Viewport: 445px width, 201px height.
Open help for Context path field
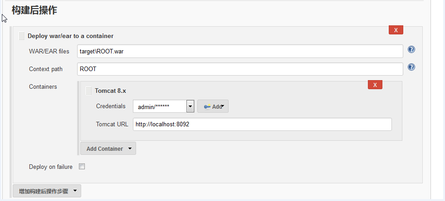pos(411,67)
